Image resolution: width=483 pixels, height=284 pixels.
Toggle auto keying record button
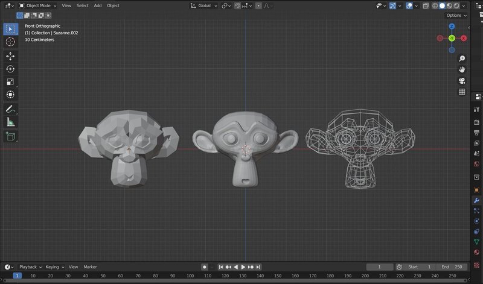point(204,267)
